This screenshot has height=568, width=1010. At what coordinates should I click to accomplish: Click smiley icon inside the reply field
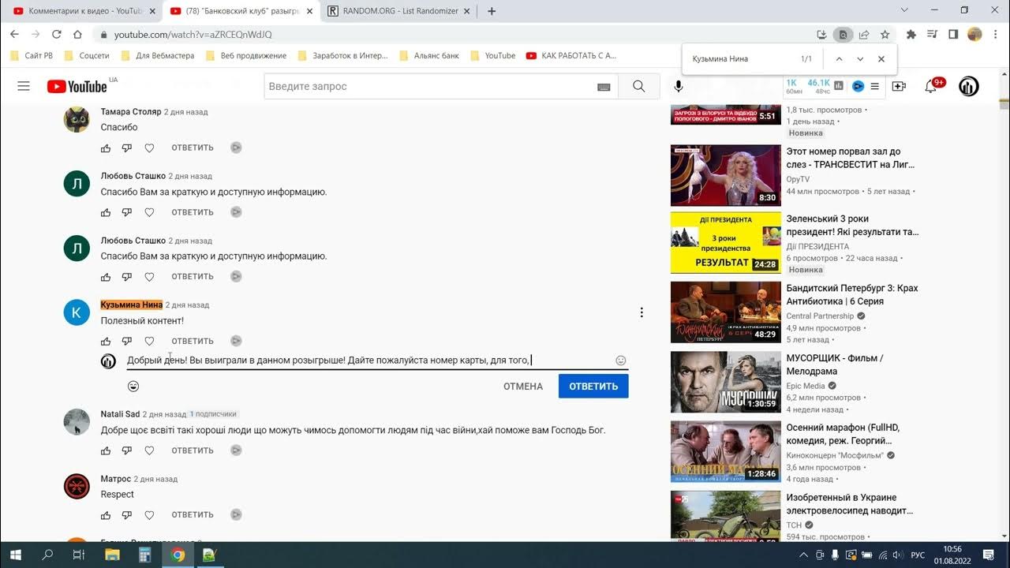pos(621,361)
